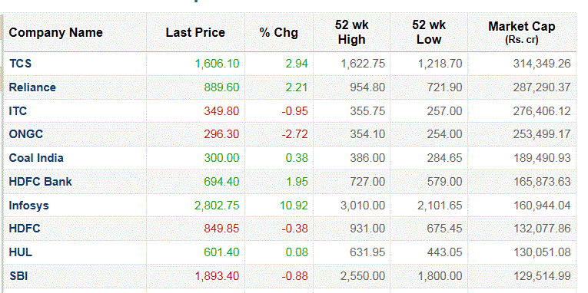Select Infosys 52 week low 2,101.65

point(440,206)
